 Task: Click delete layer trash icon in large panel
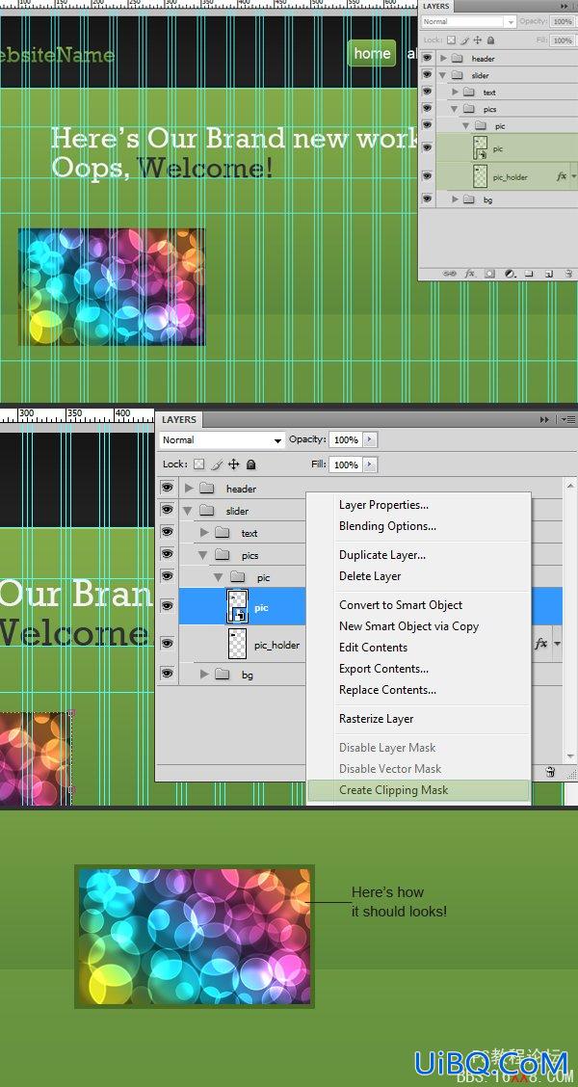point(550,772)
